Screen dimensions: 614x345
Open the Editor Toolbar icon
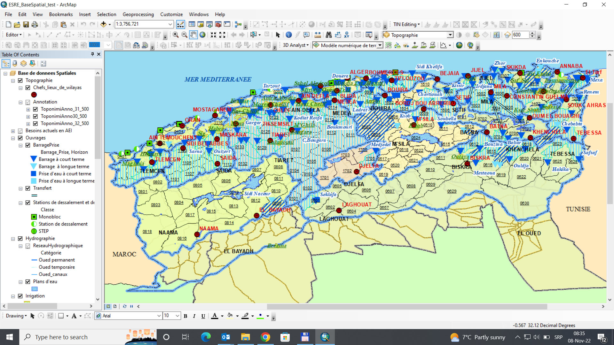coord(180,24)
